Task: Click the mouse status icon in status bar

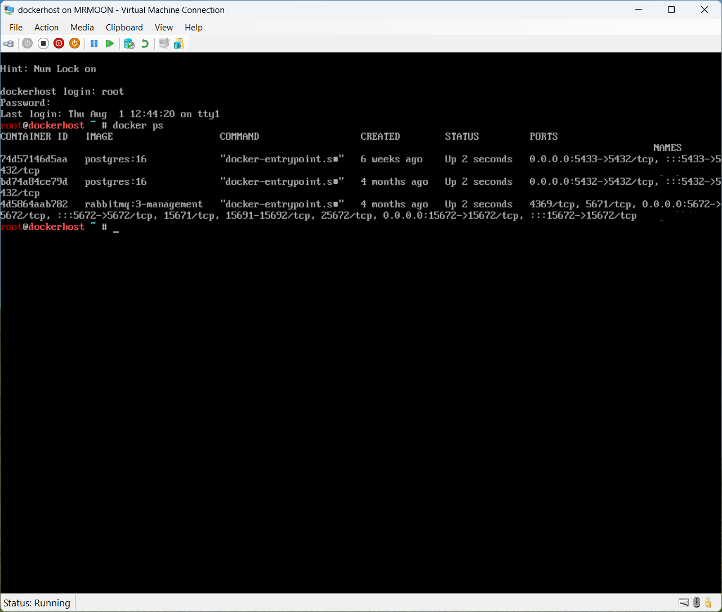Action: 697,602
